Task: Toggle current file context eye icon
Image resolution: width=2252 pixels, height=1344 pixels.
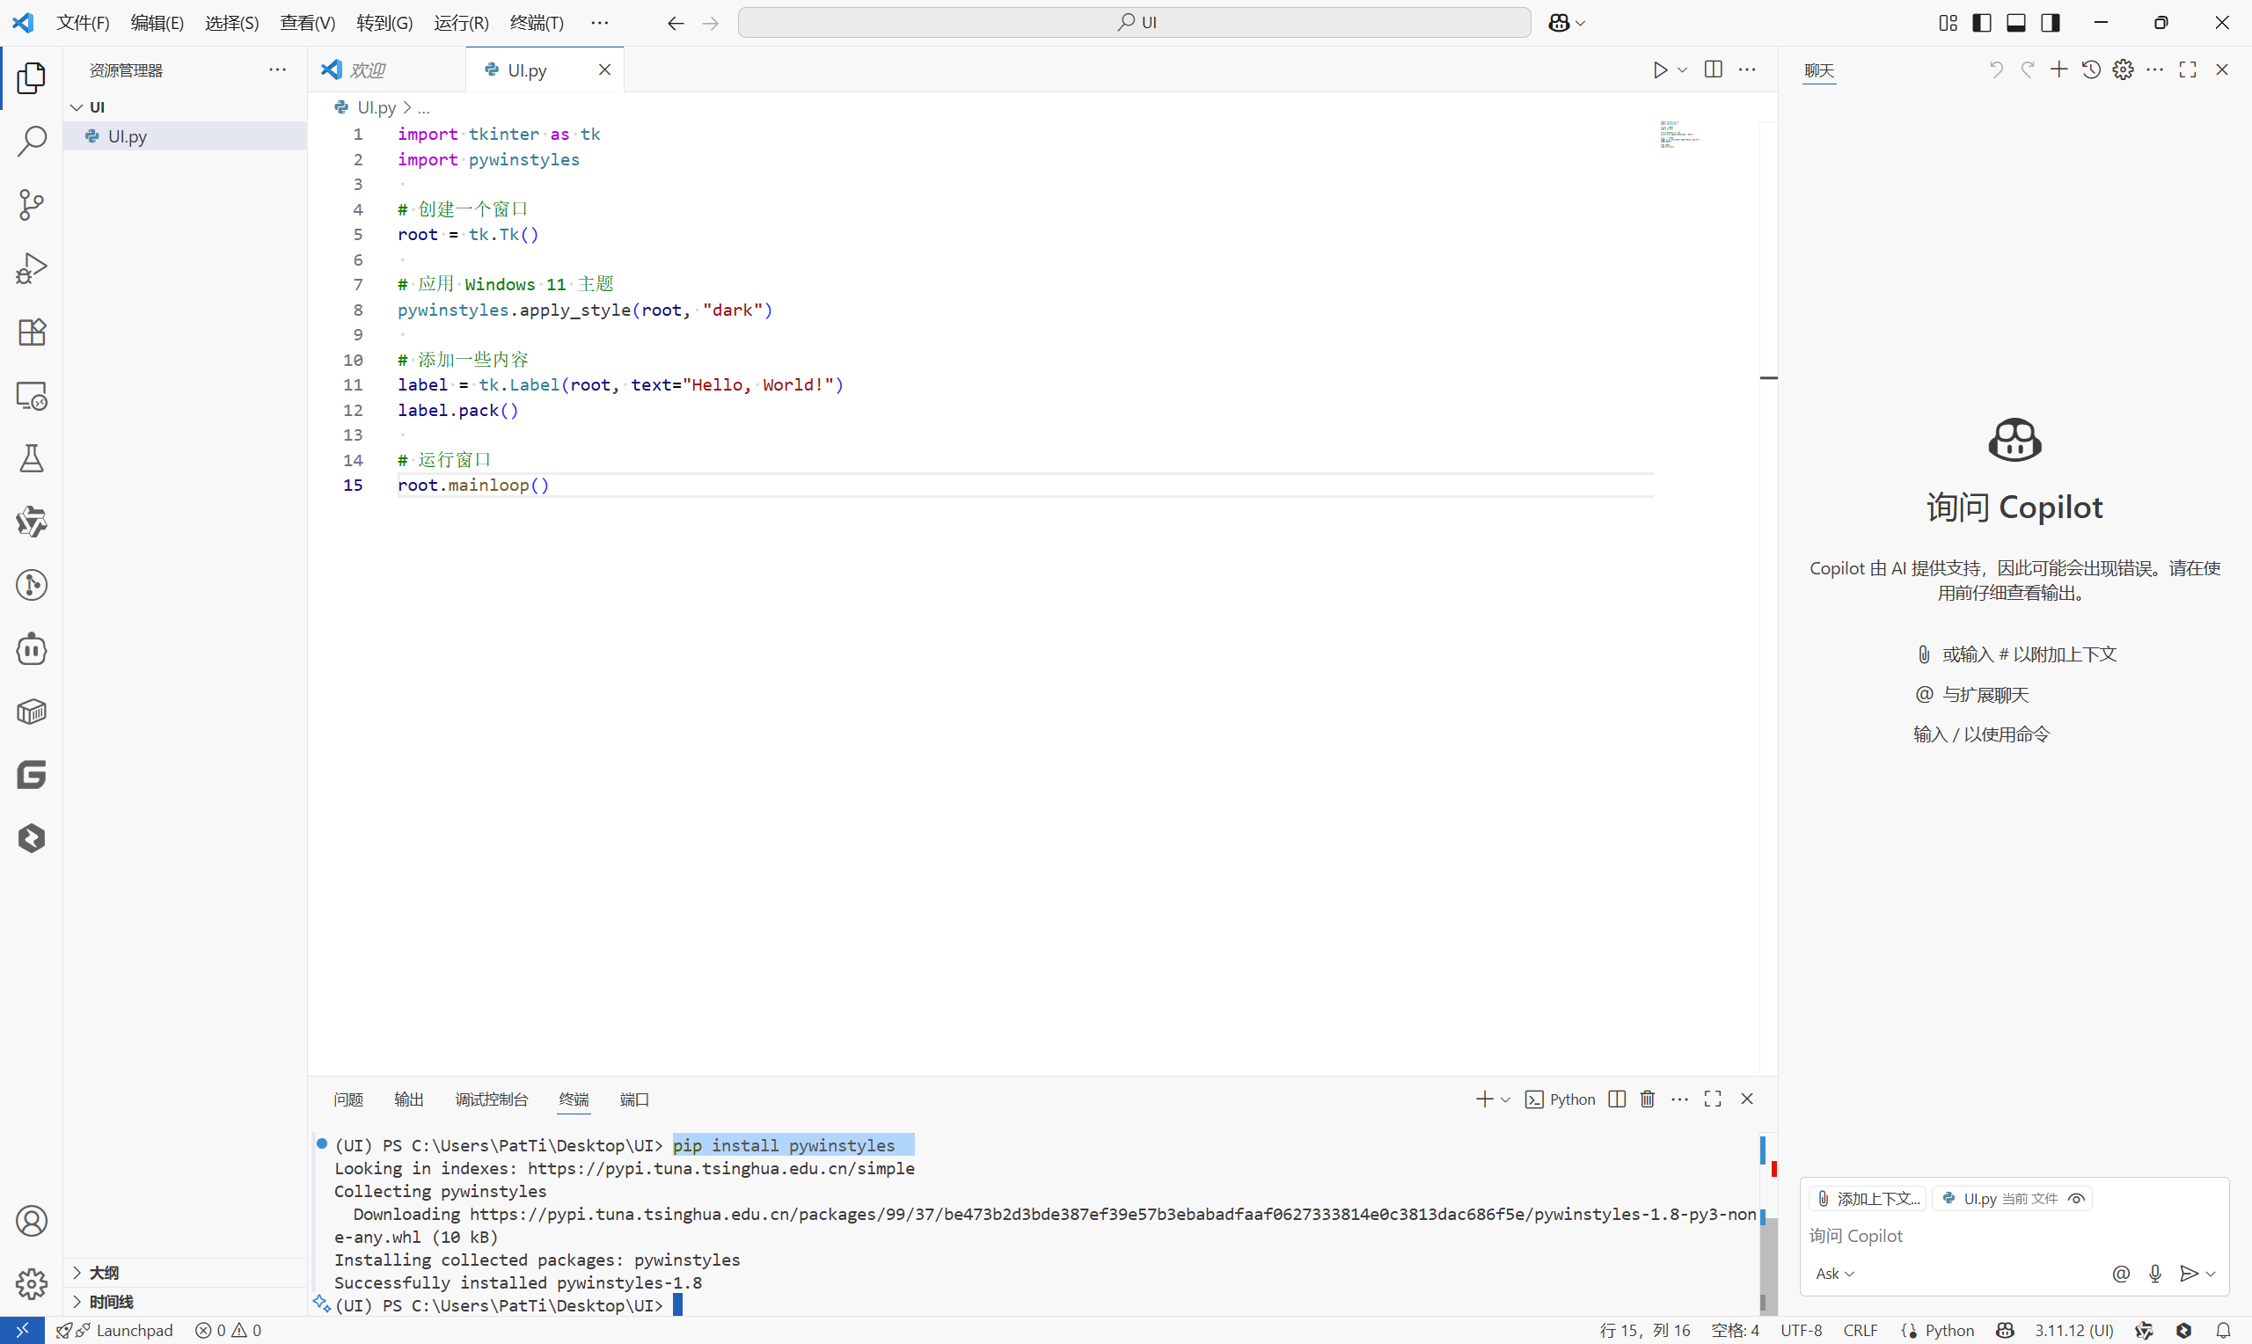Action: click(x=2077, y=1199)
